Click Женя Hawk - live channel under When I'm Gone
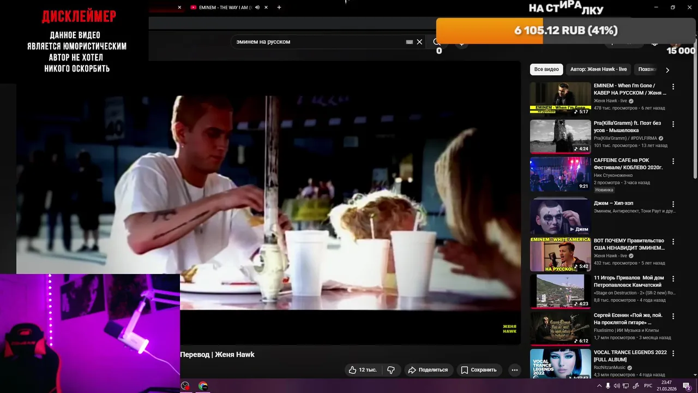The width and height of the screenshot is (698, 393). pyautogui.click(x=610, y=101)
